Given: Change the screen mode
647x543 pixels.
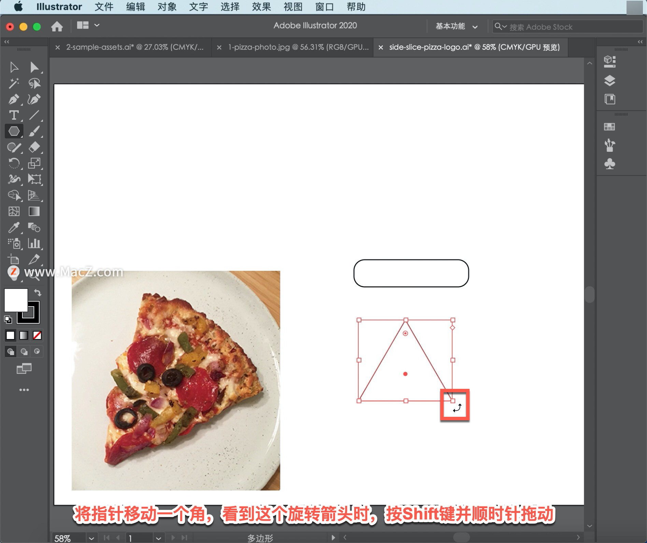Looking at the screenshot, I should [24, 368].
